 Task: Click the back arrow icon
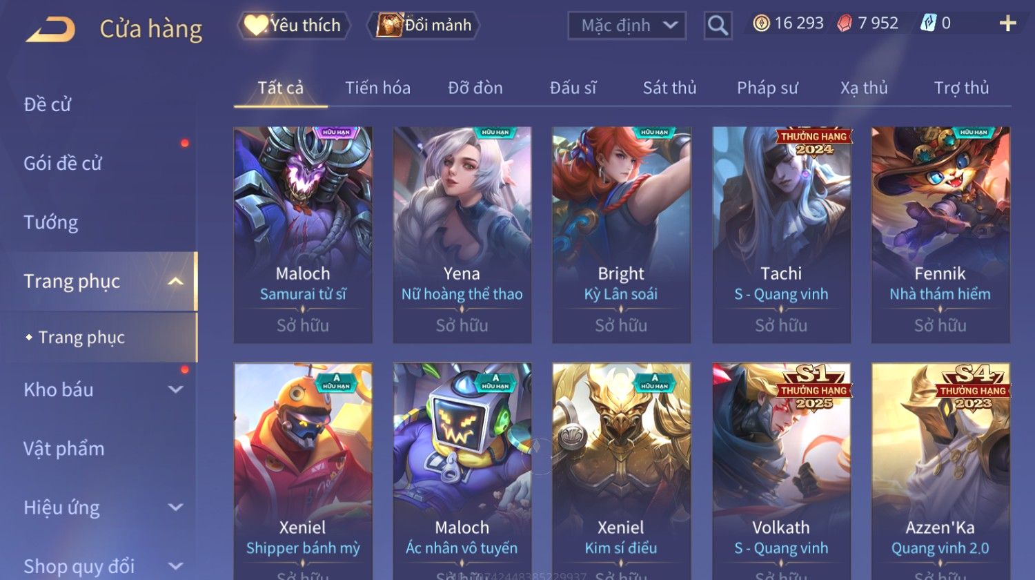[50, 30]
